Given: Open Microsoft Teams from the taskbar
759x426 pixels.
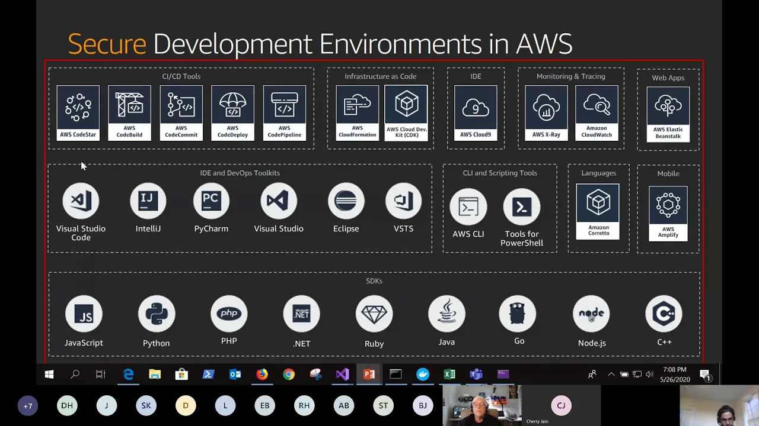Looking at the screenshot, I should [476, 374].
